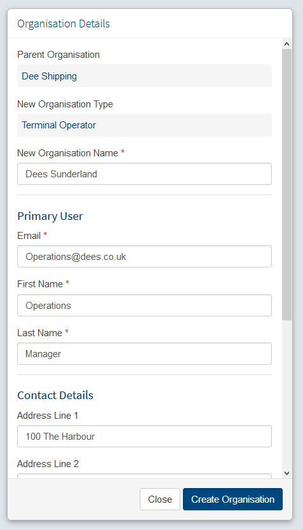Click the Close button

(x=160, y=499)
